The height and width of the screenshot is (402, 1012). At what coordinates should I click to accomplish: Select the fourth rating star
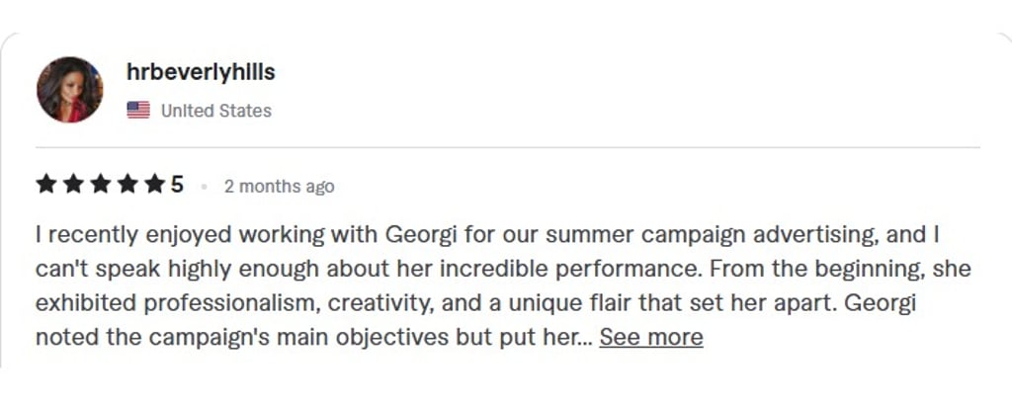click(x=127, y=185)
